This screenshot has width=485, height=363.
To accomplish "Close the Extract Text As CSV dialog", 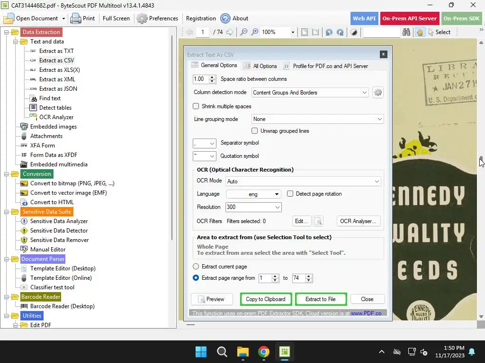I will [383, 54].
